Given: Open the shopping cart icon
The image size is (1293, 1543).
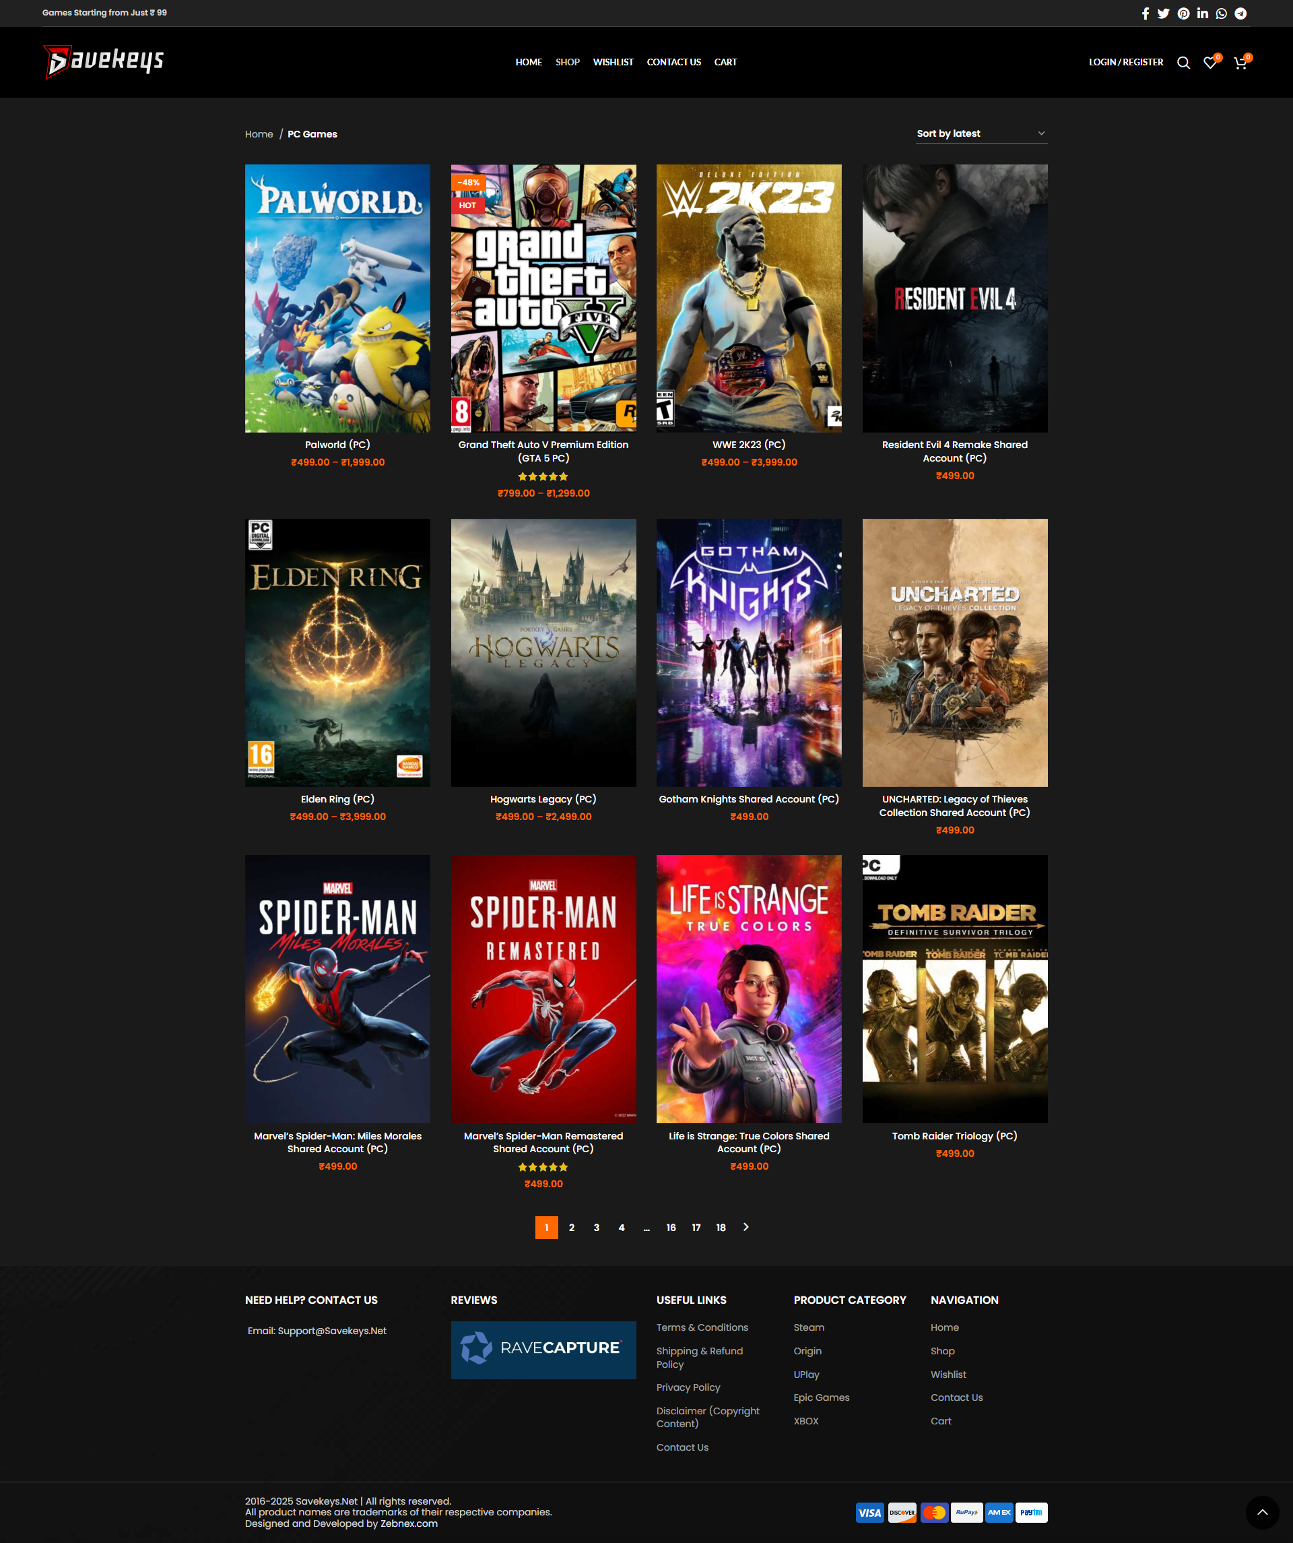Looking at the screenshot, I should (x=1242, y=63).
